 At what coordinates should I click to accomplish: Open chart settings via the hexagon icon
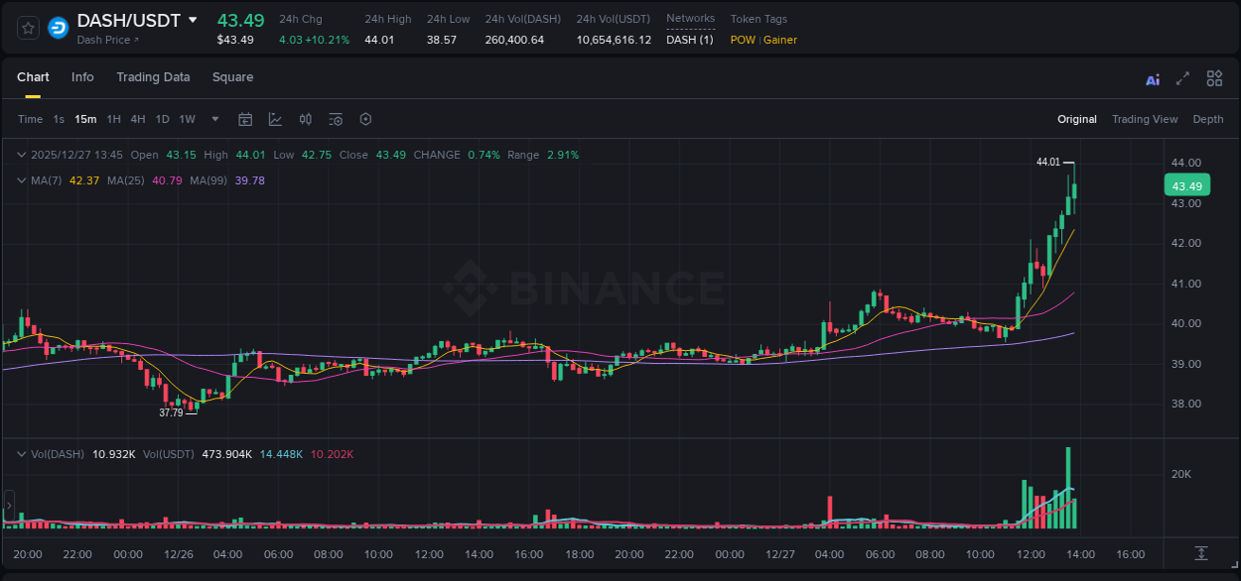[365, 118]
